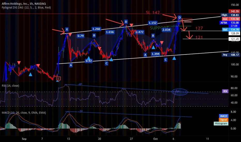Click the '13' date axis label
The image size is (241, 142).
coord(69,139)
